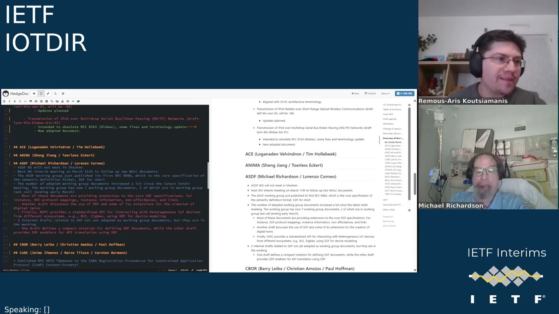Apply bold formatting in editor toolbar
559x314 pixels.
point(4,101)
